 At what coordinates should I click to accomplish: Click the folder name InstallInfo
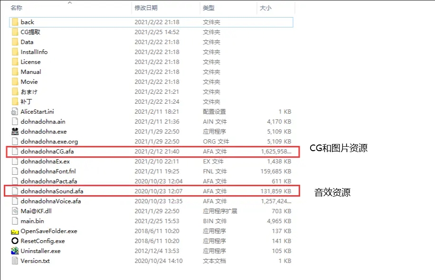tap(34, 52)
